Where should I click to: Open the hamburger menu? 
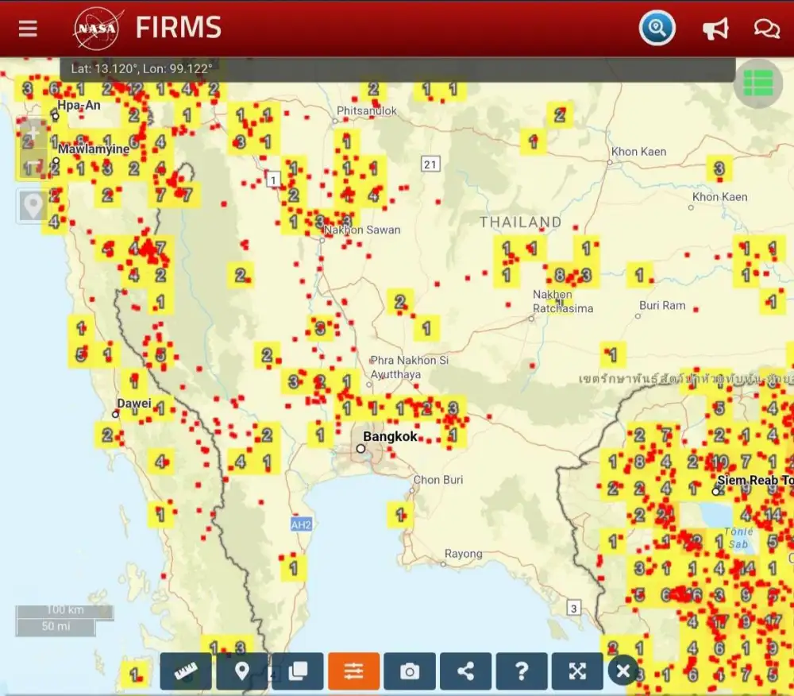(28, 29)
